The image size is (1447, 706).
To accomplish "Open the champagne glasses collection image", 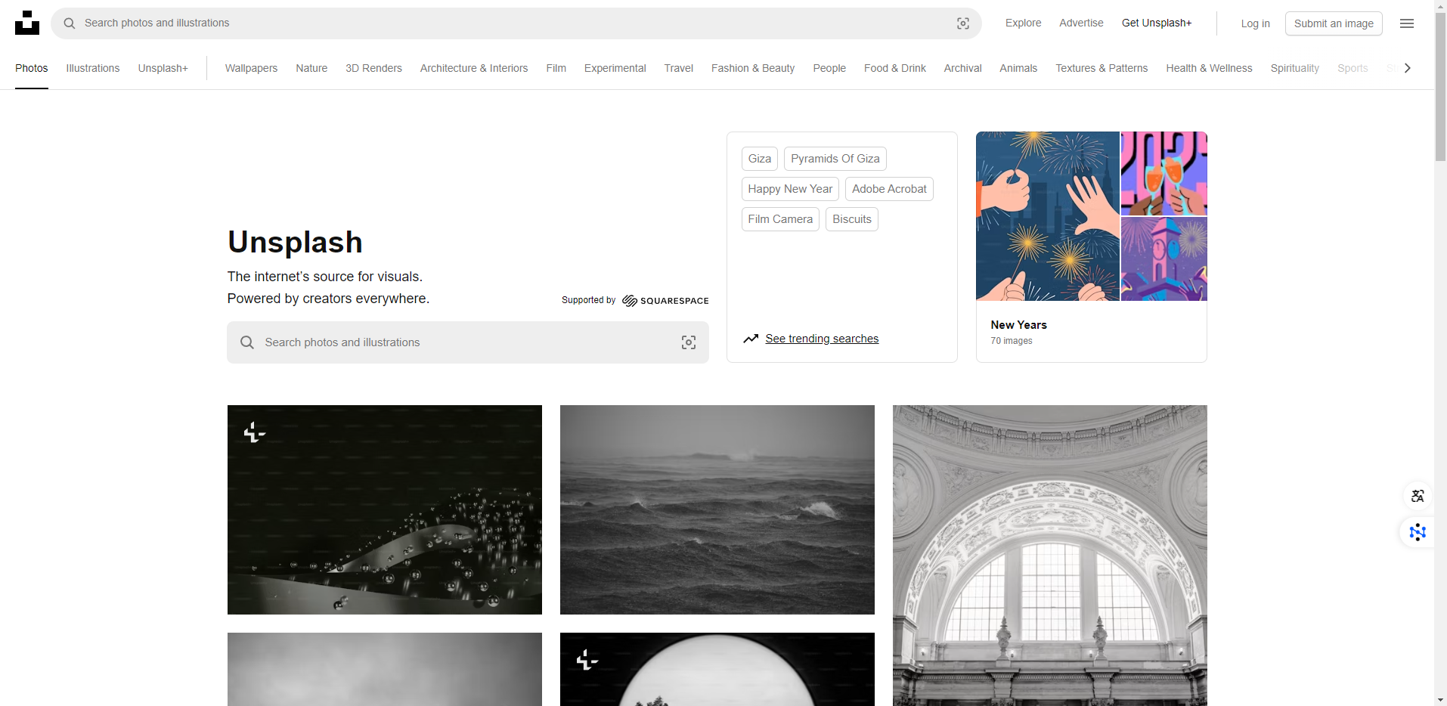I will coord(1164,174).
